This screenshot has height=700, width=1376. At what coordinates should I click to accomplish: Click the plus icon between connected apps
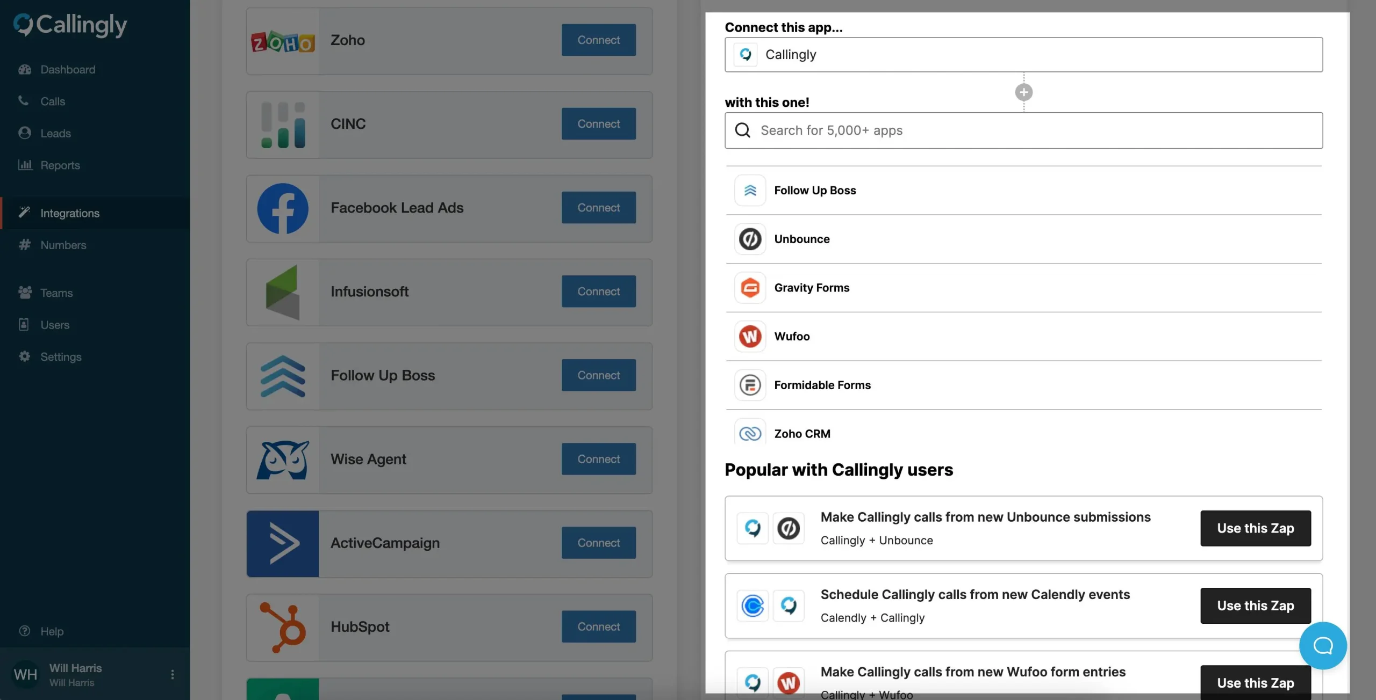(x=1023, y=92)
